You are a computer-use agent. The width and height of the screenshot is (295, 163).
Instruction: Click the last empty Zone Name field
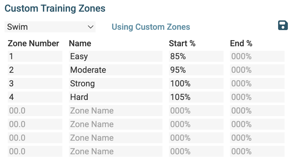point(116,151)
